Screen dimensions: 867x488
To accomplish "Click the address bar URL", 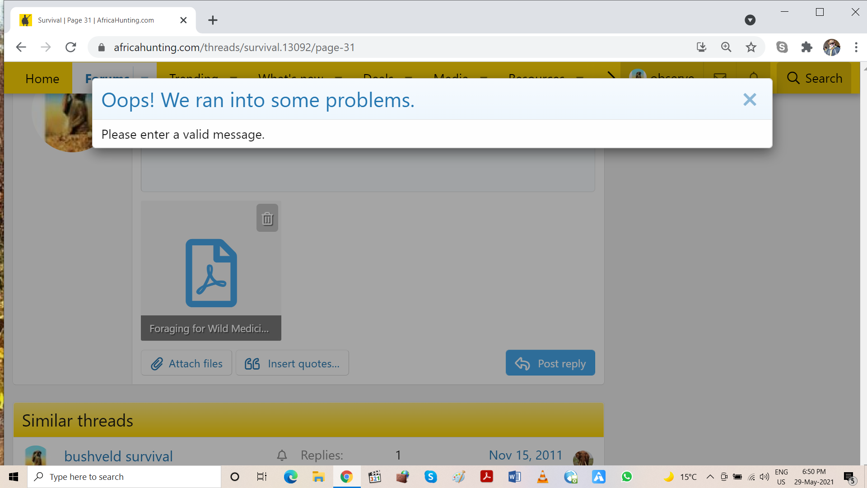I will coord(234,47).
